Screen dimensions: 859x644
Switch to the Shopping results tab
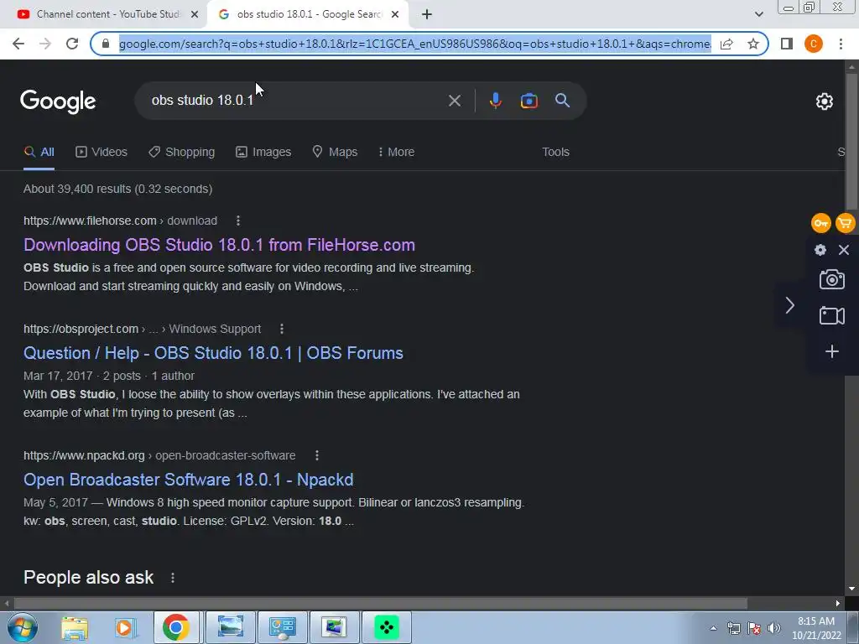(x=182, y=153)
